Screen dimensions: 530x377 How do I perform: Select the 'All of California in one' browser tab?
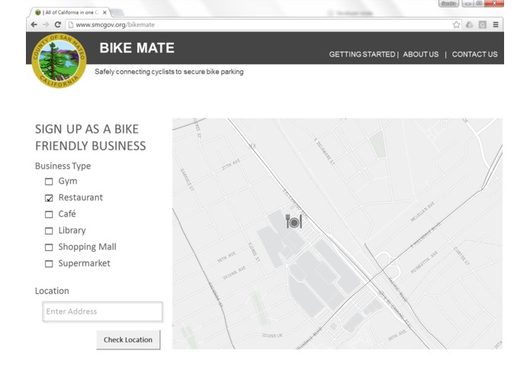click(x=70, y=12)
